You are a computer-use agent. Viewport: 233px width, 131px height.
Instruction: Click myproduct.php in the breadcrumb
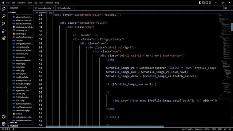(x=45, y=12)
